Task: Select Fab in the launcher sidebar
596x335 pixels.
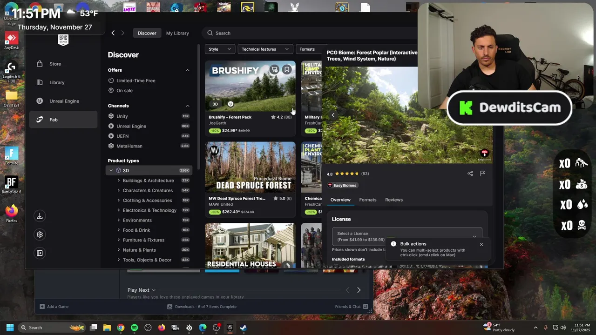Action: coord(63,120)
